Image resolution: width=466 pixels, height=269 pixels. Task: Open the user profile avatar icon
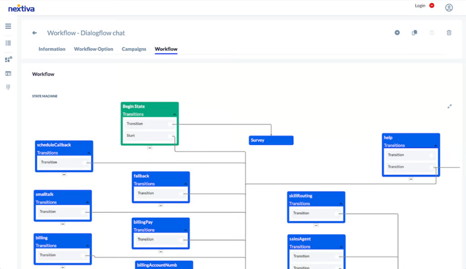point(449,8)
